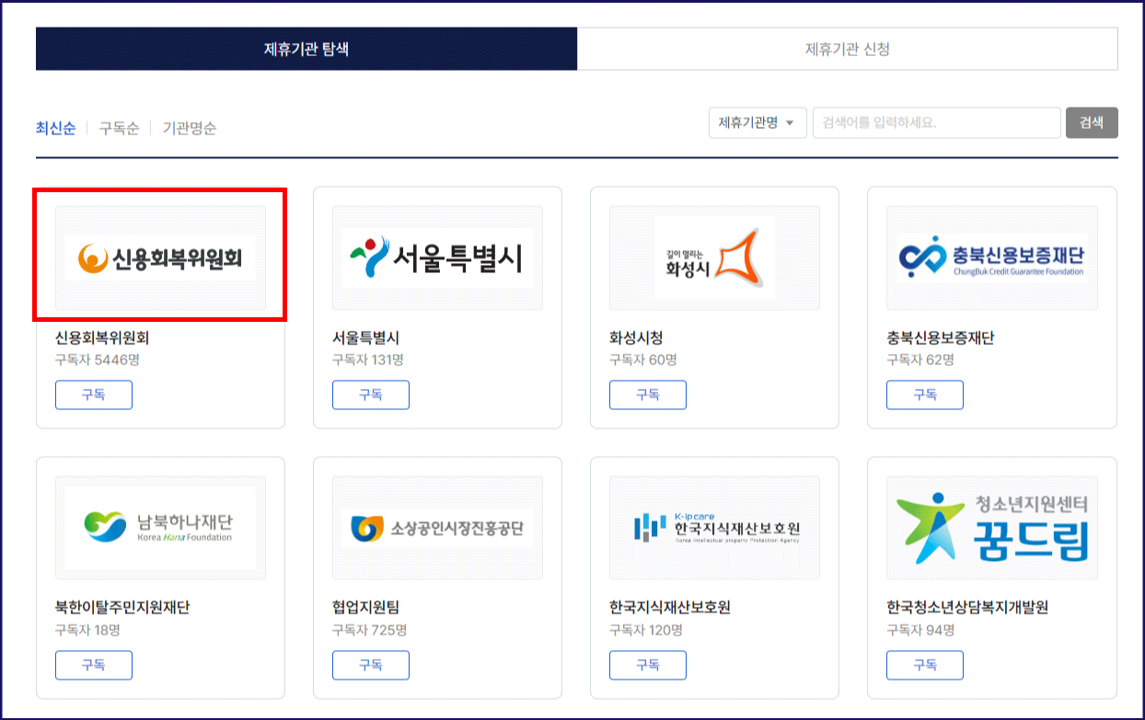Screen dimensions: 1145x720
Task: Click the 구독자 62명 subscriber count
Action: [920, 360]
